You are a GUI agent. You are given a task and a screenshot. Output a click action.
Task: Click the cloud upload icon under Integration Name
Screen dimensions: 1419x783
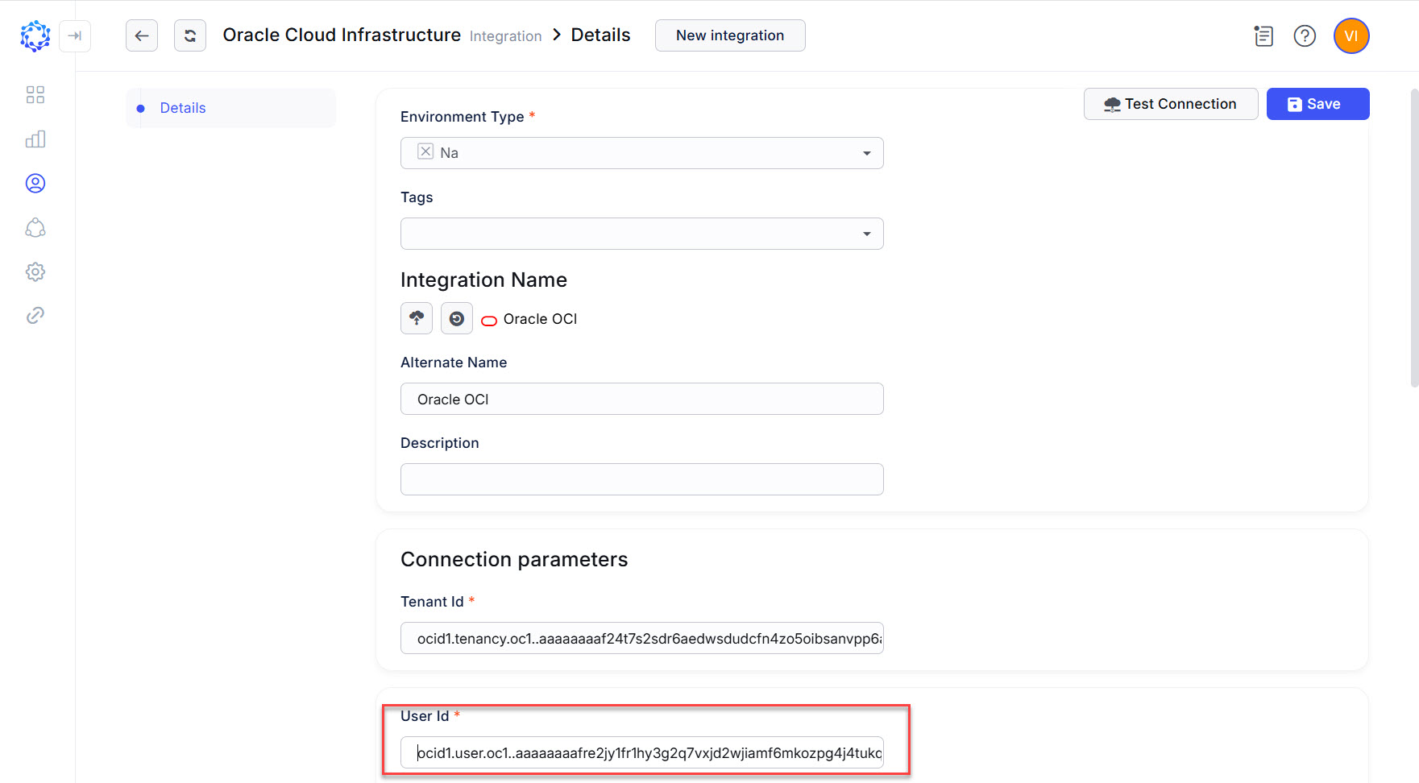417,318
